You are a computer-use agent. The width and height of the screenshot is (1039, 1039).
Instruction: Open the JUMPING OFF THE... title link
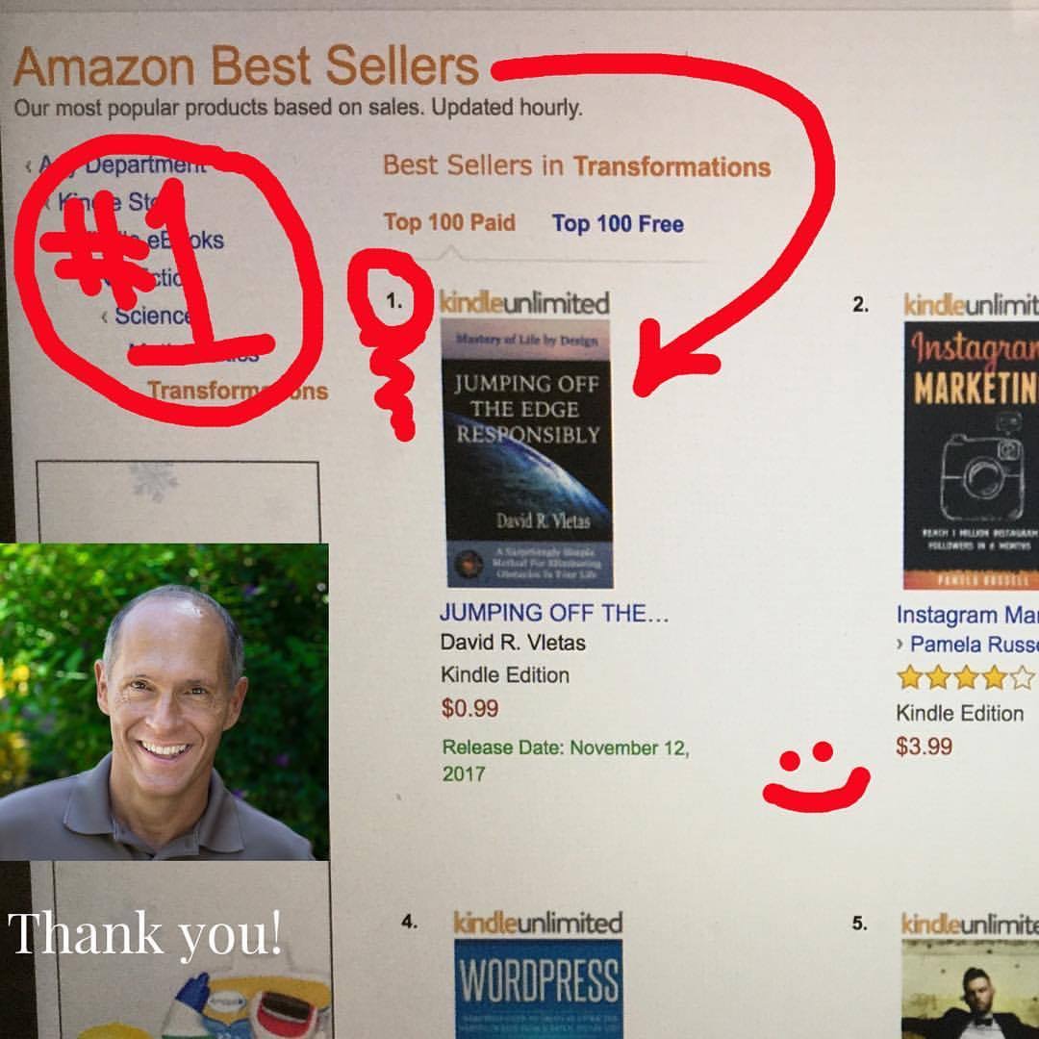[554, 613]
